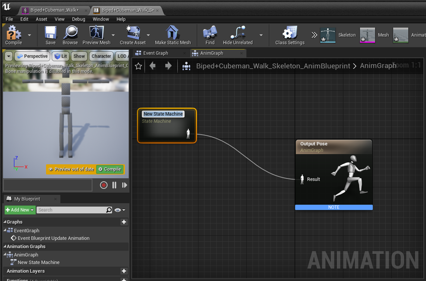Select New State Machine in tree

(39, 263)
